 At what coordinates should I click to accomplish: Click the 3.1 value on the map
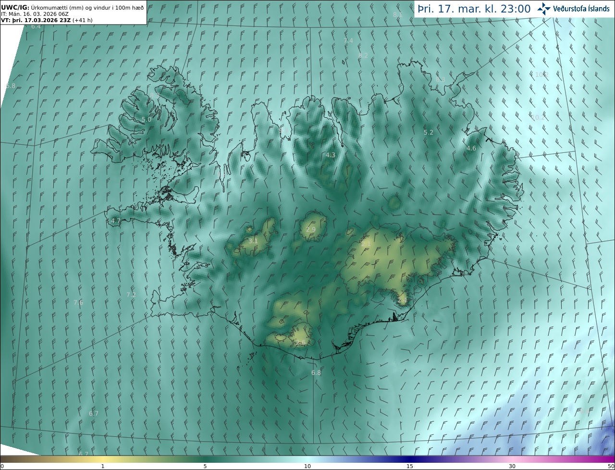tap(253, 241)
